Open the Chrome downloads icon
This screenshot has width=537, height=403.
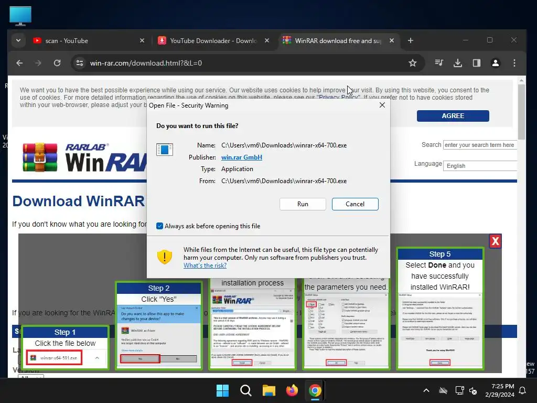coord(457,63)
